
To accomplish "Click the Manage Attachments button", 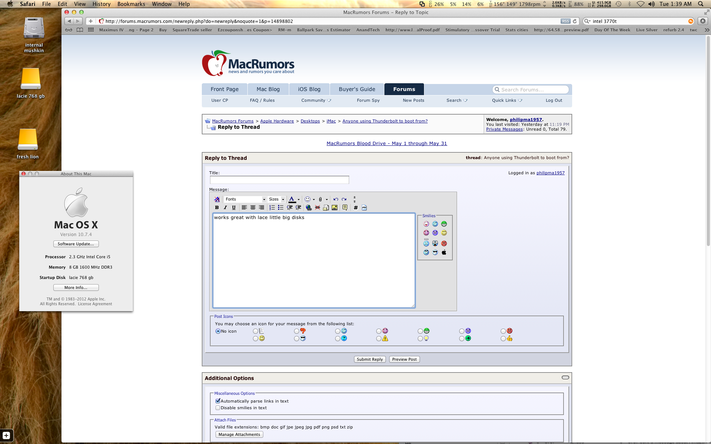I will (x=239, y=434).
